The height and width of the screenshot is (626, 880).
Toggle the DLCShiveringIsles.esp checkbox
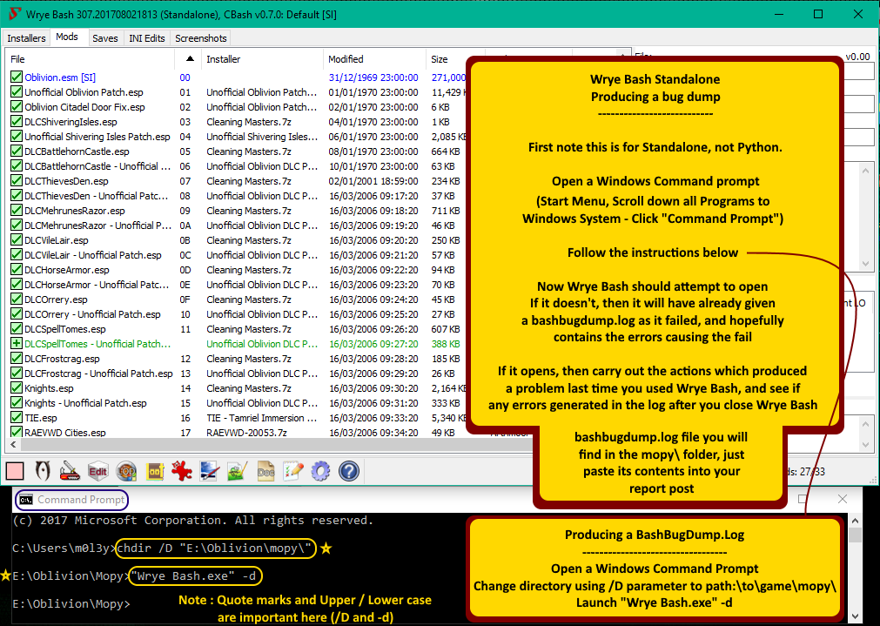point(16,122)
